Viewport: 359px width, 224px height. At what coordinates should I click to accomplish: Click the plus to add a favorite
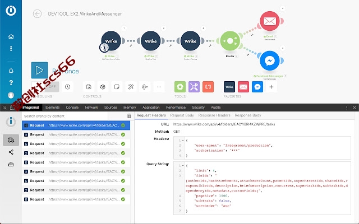[271, 87]
